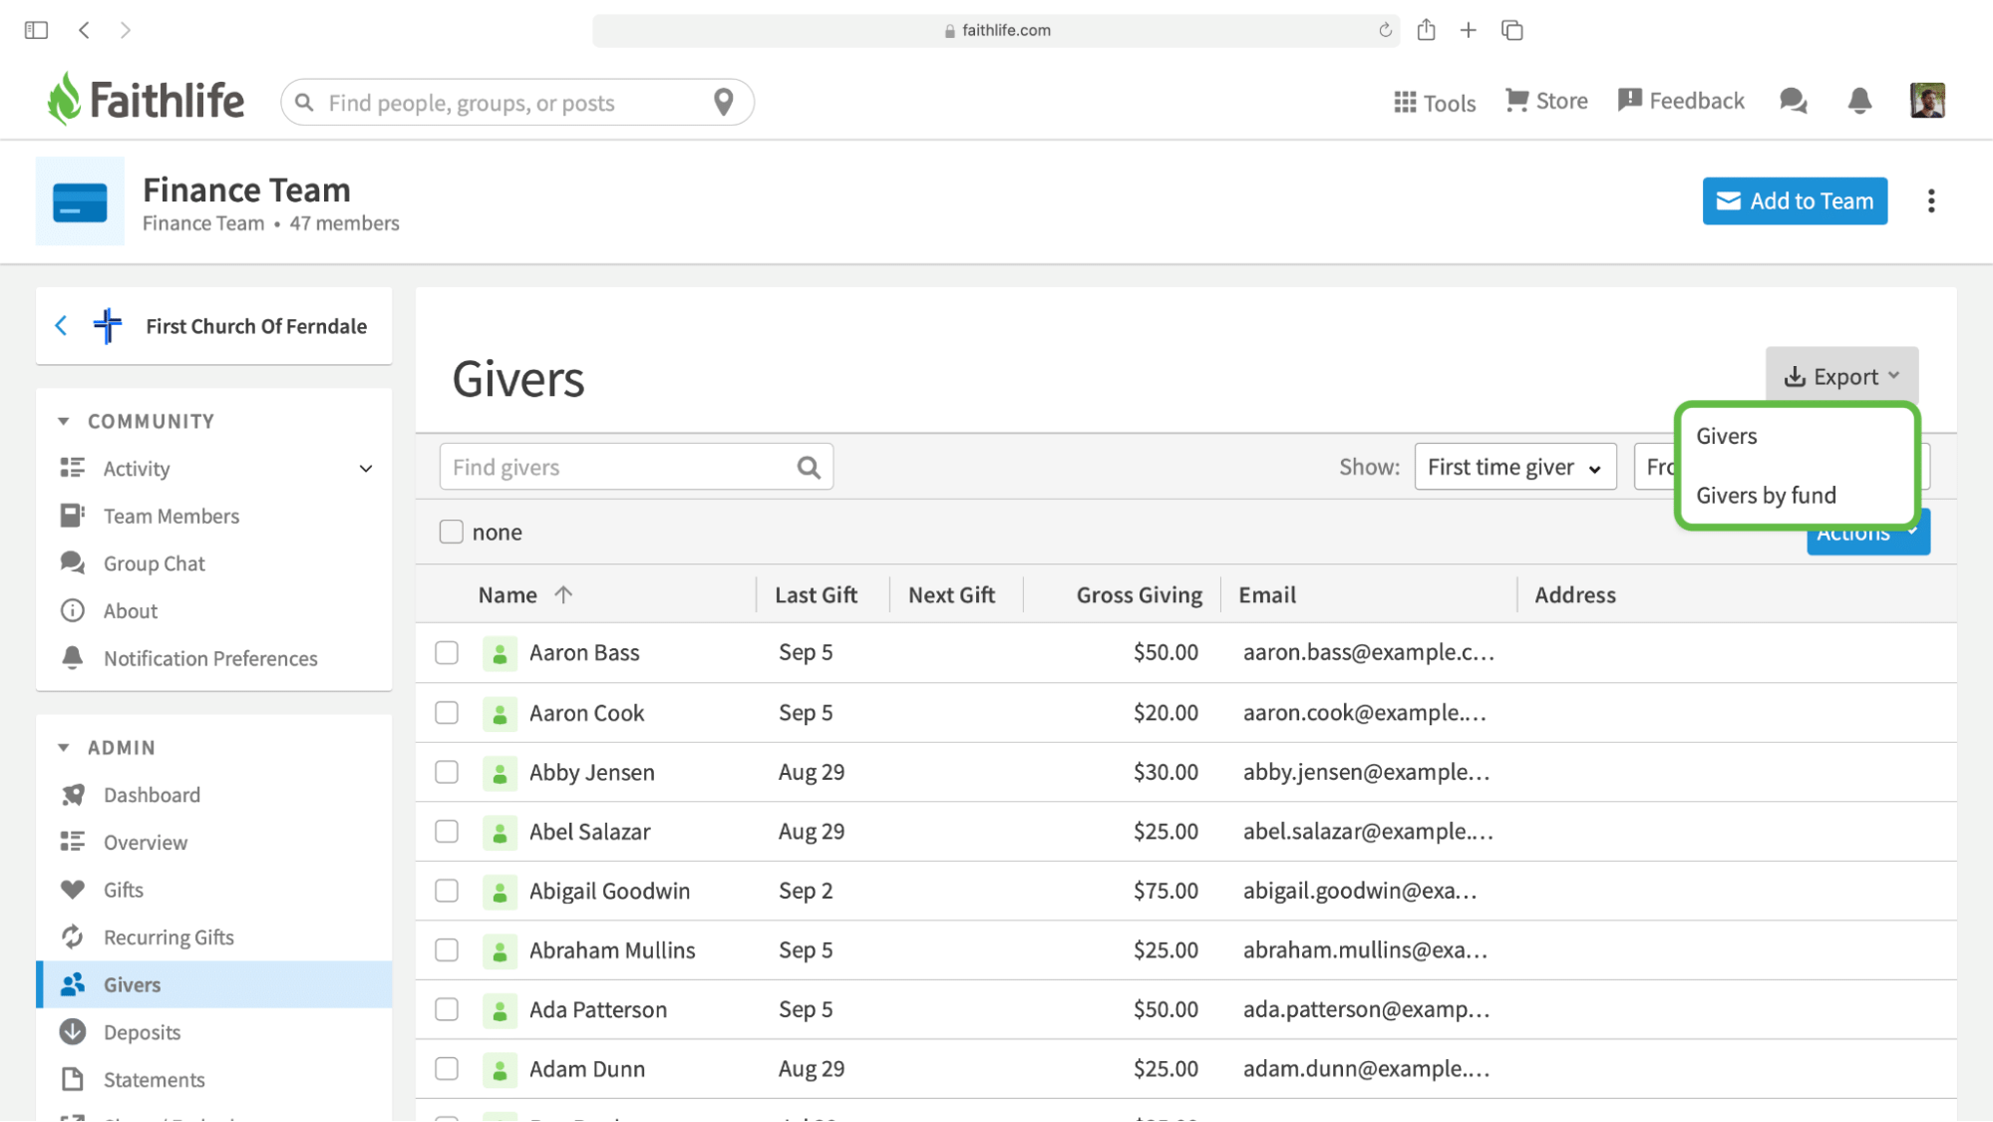The image size is (1993, 1122).
Task: Click the search magnifier in Find givers
Action: (x=809, y=467)
